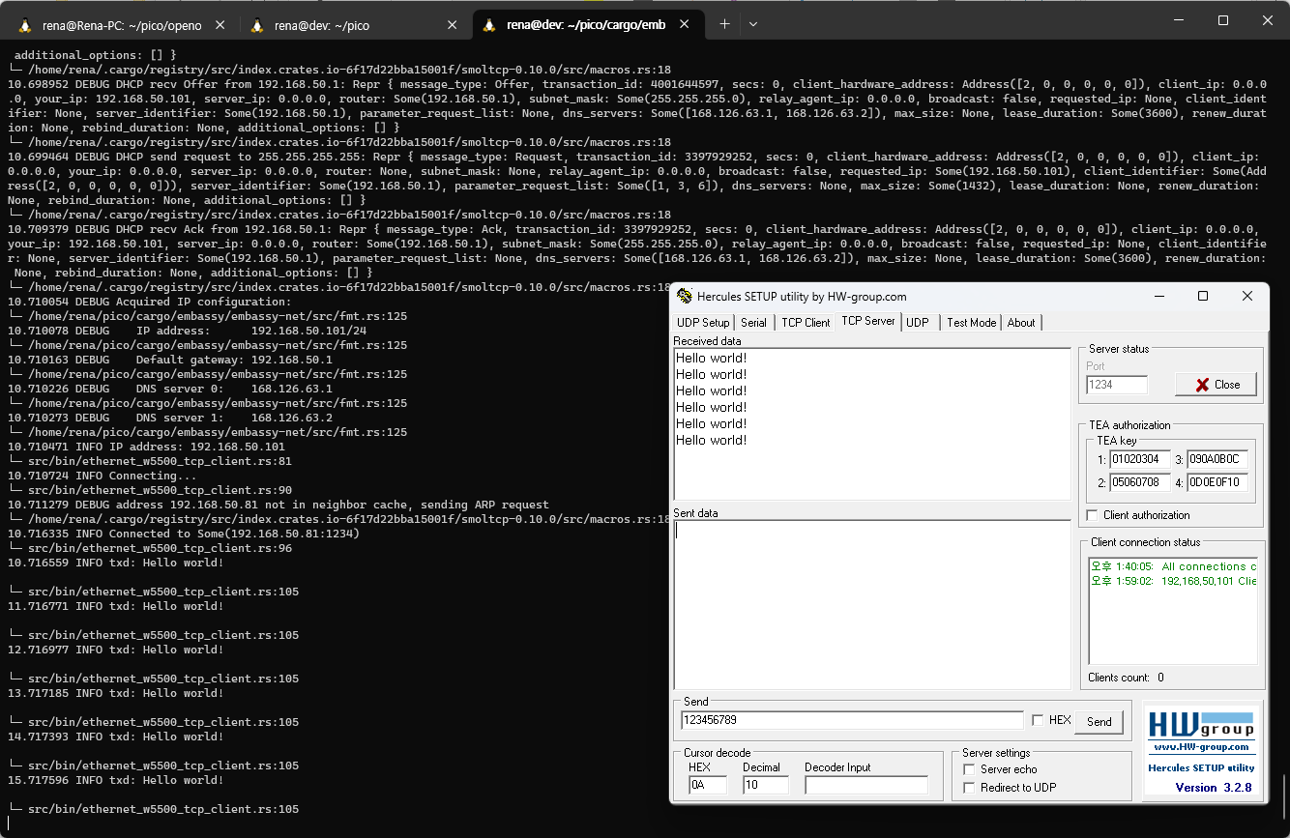The width and height of the screenshot is (1290, 838).
Task: Select the Serial tab
Action: (754, 322)
